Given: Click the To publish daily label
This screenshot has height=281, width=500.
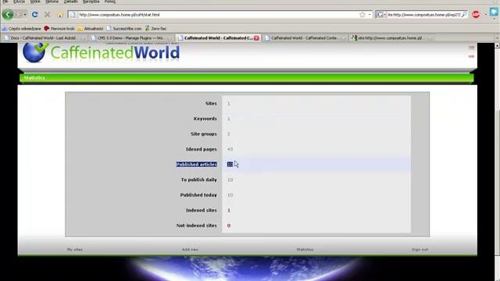Looking at the screenshot, I should tap(199, 180).
